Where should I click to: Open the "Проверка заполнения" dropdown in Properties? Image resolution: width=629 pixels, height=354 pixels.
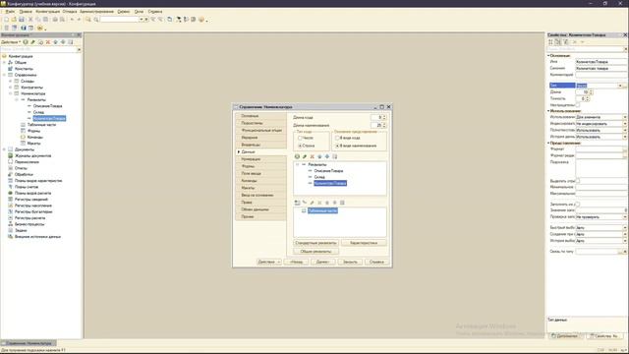(x=625, y=216)
